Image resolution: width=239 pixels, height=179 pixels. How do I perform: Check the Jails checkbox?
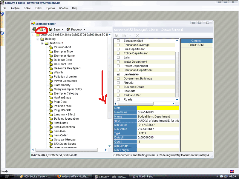(118, 58)
